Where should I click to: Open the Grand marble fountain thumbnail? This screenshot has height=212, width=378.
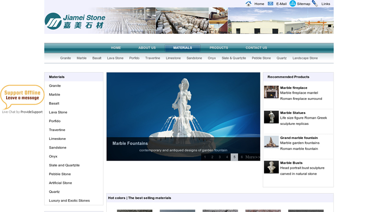271,142
